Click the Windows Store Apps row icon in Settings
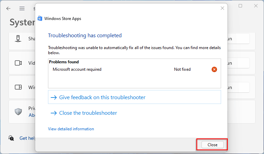 18,87
